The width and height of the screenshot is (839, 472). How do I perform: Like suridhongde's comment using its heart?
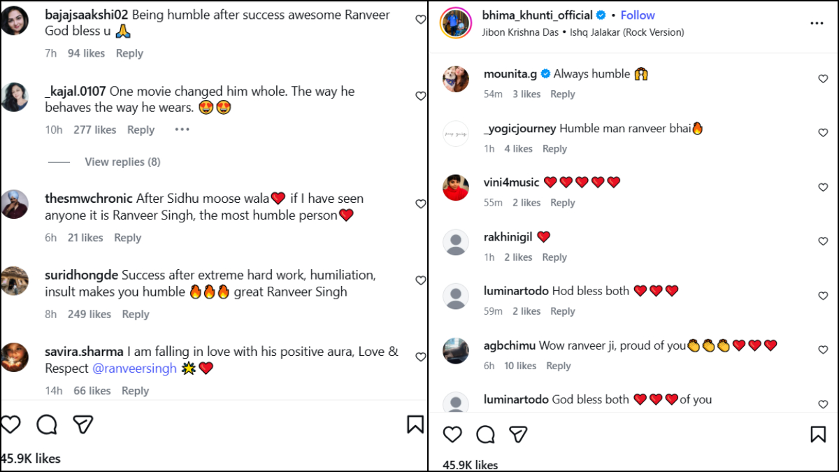tap(420, 280)
